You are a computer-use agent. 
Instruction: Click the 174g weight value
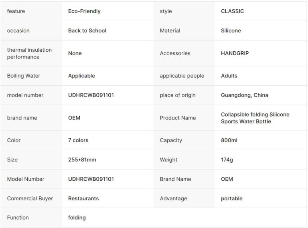coord(227,159)
